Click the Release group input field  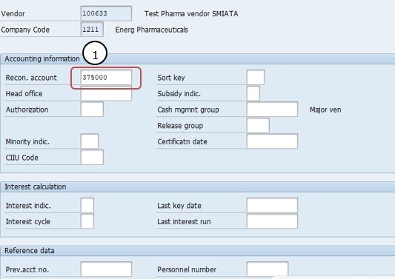point(258,126)
